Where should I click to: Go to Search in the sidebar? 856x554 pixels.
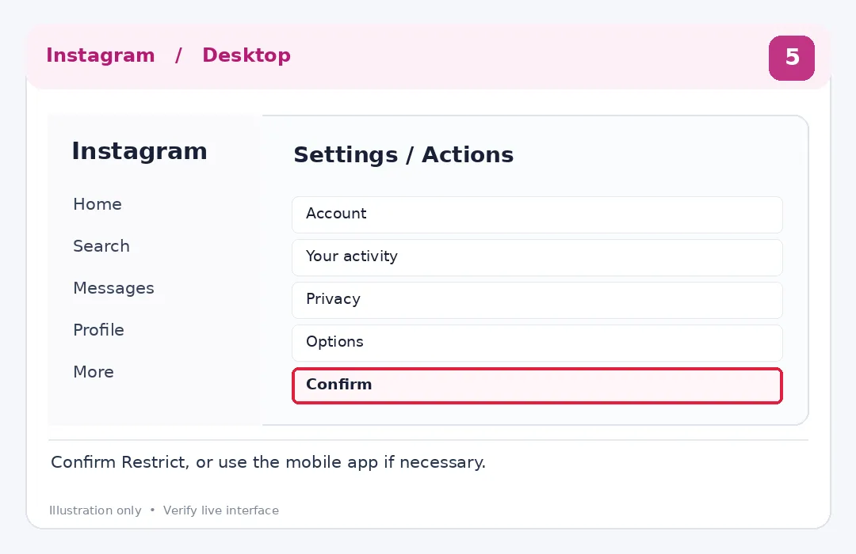[101, 246]
